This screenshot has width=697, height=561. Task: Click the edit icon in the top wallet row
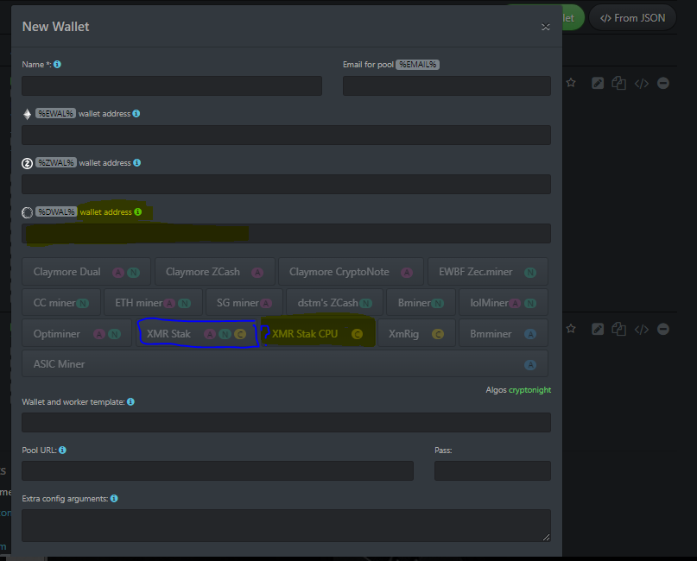[598, 83]
